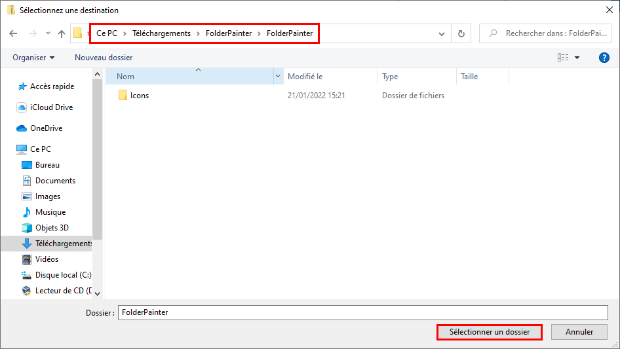This screenshot has width=620, height=349.
Task: Open Musique in navigation pane
Action: click(x=50, y=212)
